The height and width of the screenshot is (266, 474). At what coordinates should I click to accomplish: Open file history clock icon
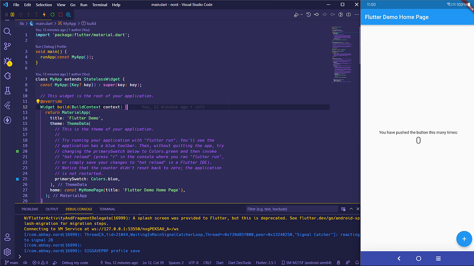pyautogui.click(x=308, y=14)
